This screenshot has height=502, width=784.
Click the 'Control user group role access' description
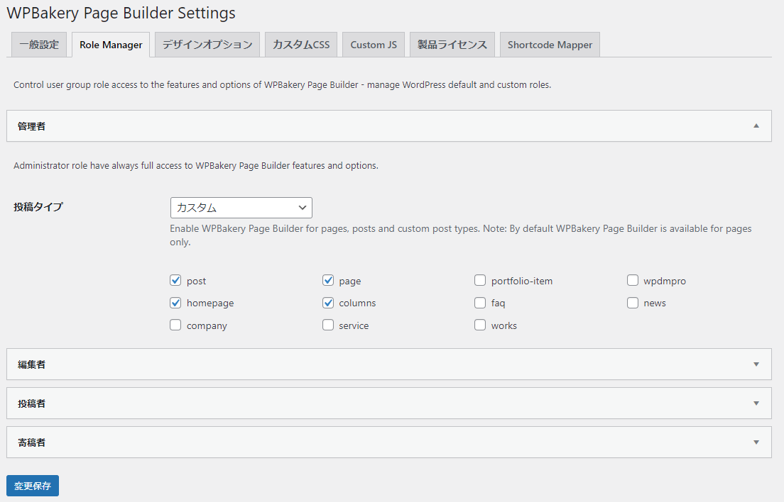(283, 85)
